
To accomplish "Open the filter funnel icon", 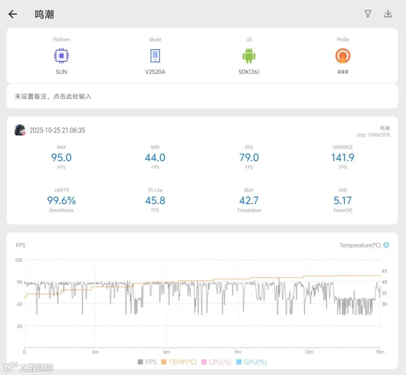I will [368, 14].
